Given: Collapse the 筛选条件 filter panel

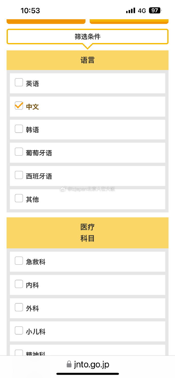Looking at the screenshot, I should (87, 37).
